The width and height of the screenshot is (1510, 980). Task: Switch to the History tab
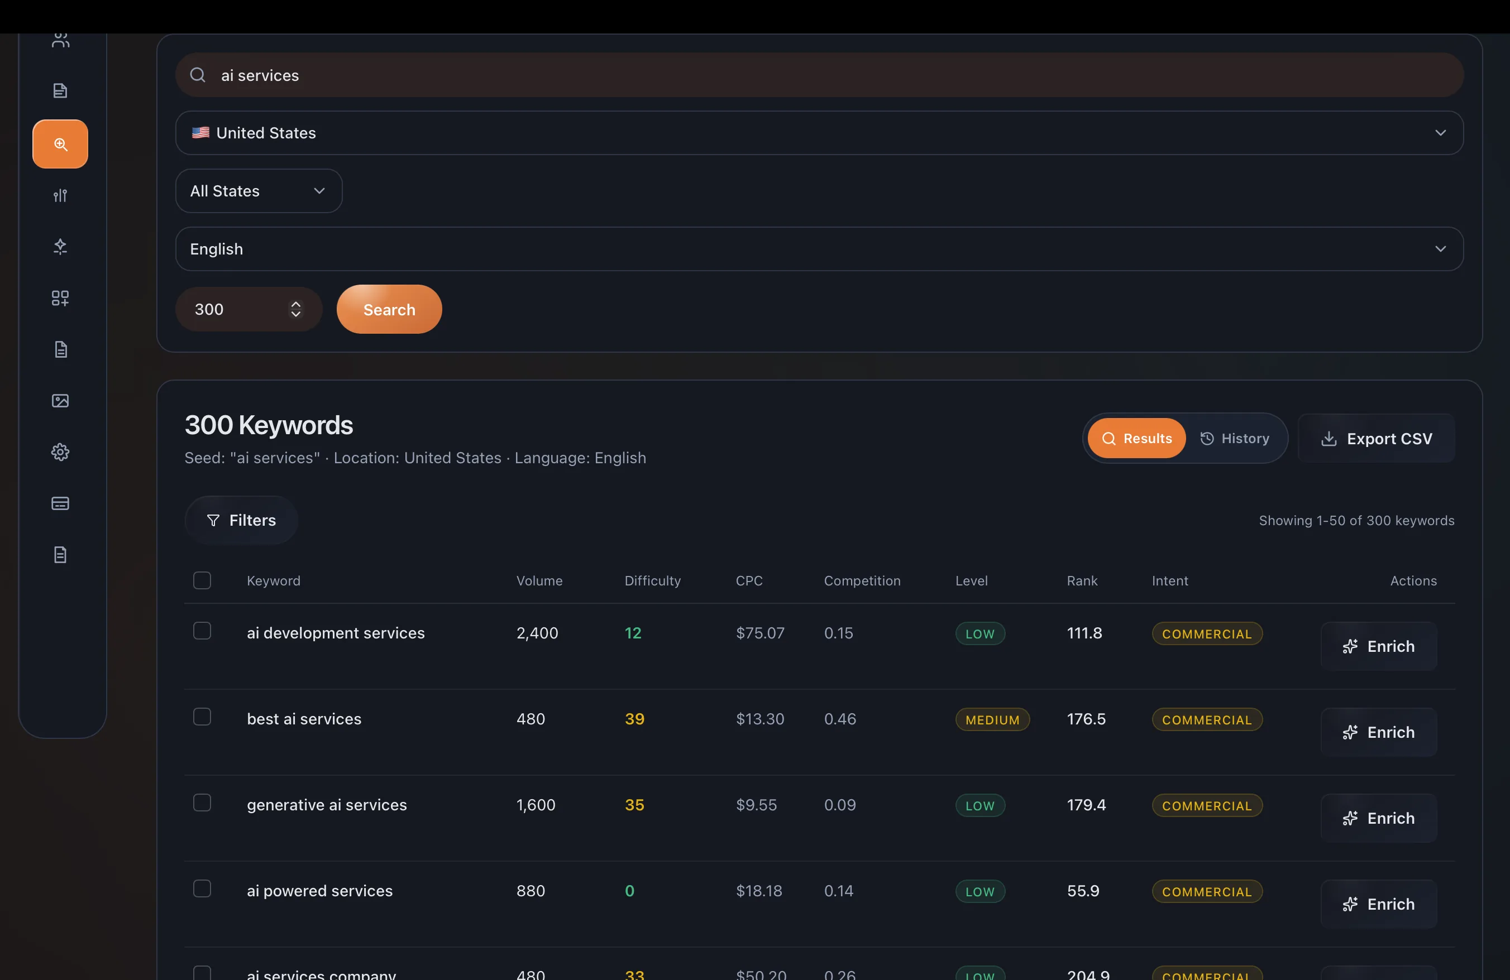1235,439
